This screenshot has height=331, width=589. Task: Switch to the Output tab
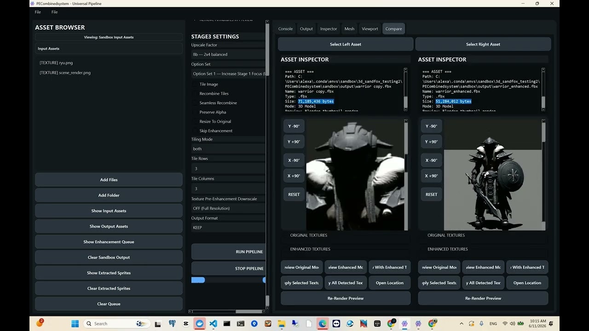(306, 29)
